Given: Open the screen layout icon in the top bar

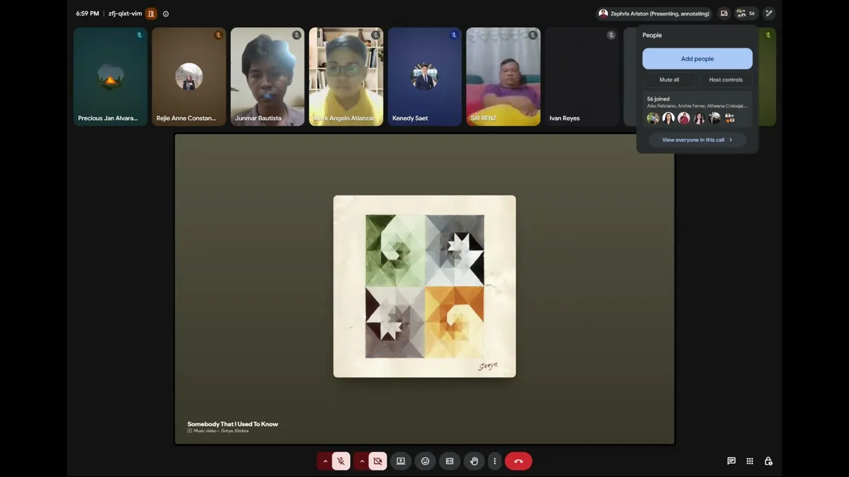Looking at the screenshot, I should 724,13.
